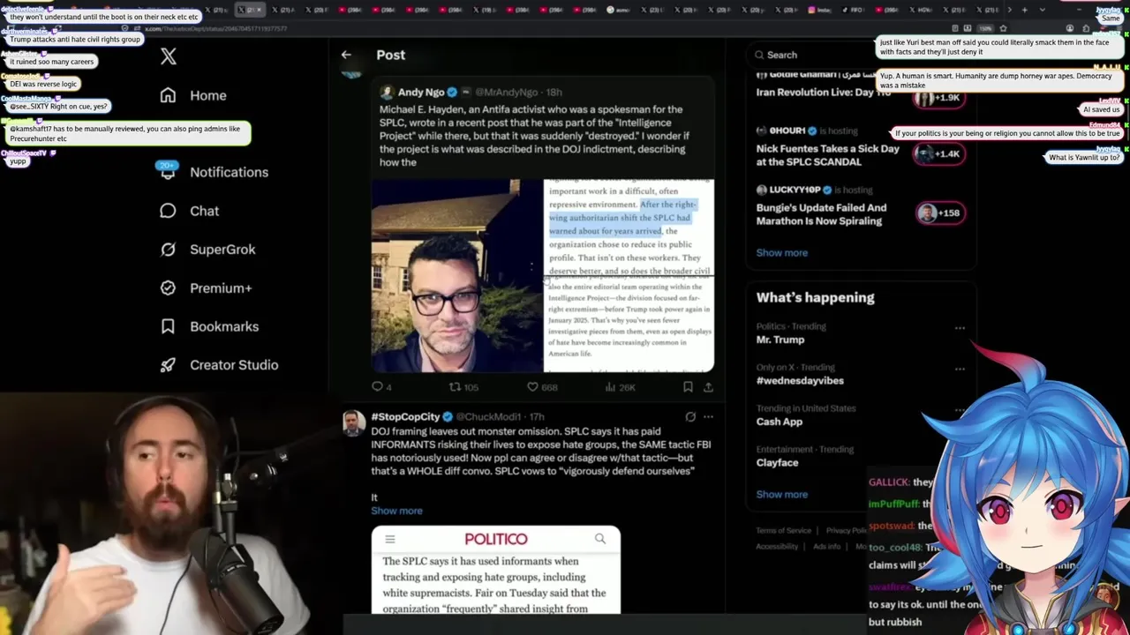The width and height of the screenshot is (1130, 635).
Task: Open a new browser tab
Action: point(1024,10)
